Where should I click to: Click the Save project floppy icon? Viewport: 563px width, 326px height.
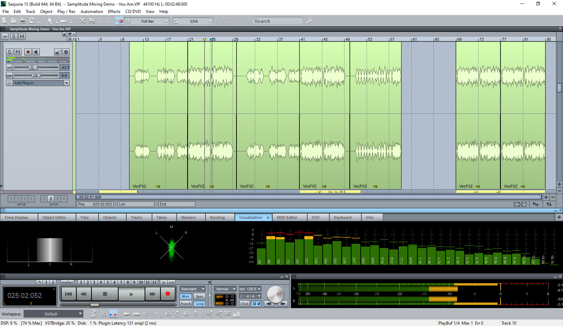(x=32, y=21)
